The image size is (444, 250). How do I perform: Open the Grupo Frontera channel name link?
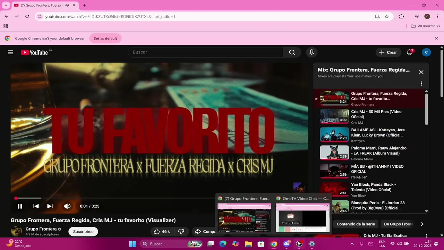[41, 229]
